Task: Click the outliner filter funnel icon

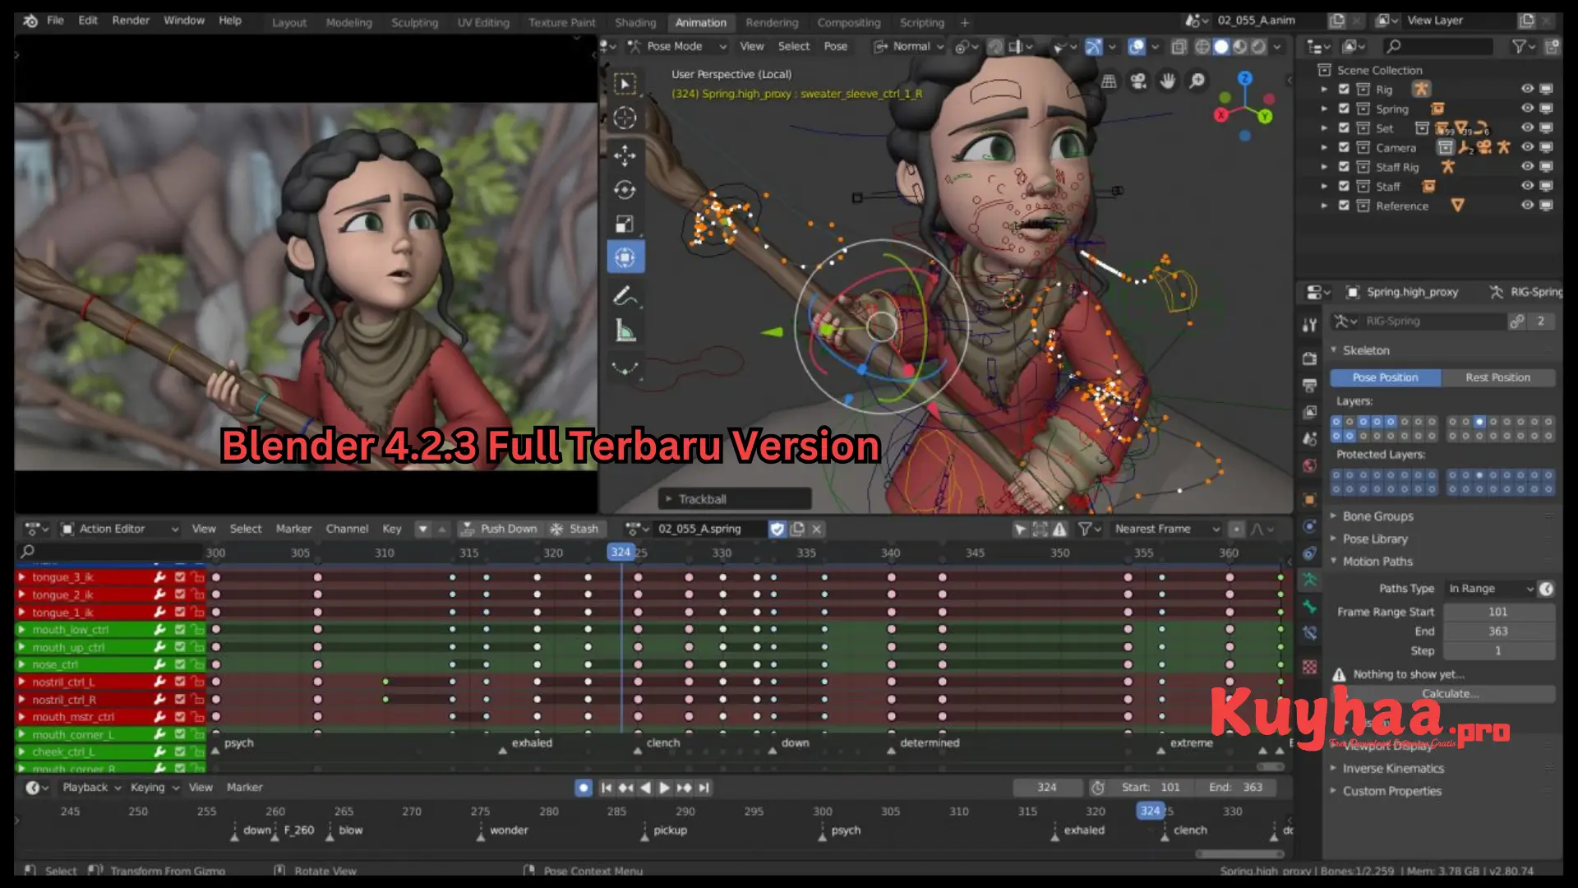Action: click(1520, 47)
